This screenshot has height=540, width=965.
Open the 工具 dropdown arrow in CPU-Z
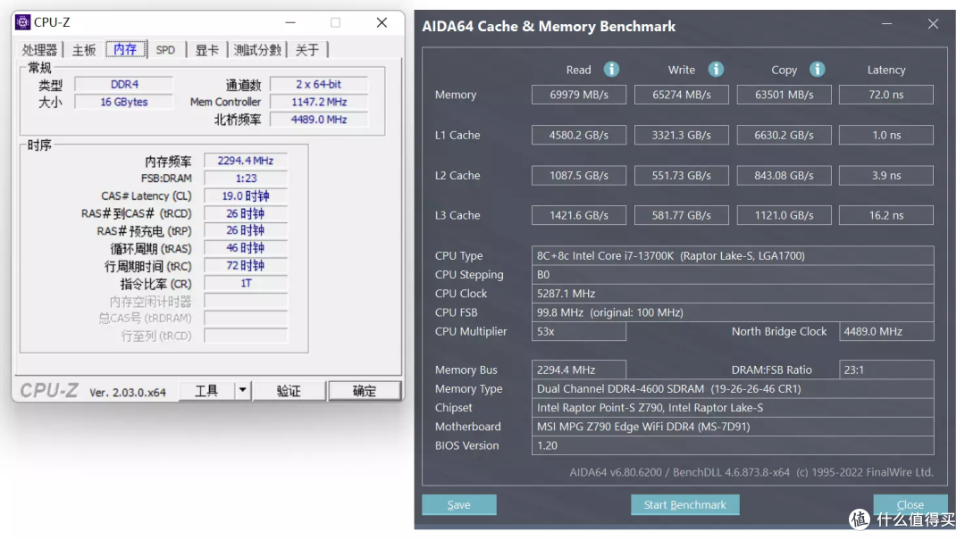[242, 390]
